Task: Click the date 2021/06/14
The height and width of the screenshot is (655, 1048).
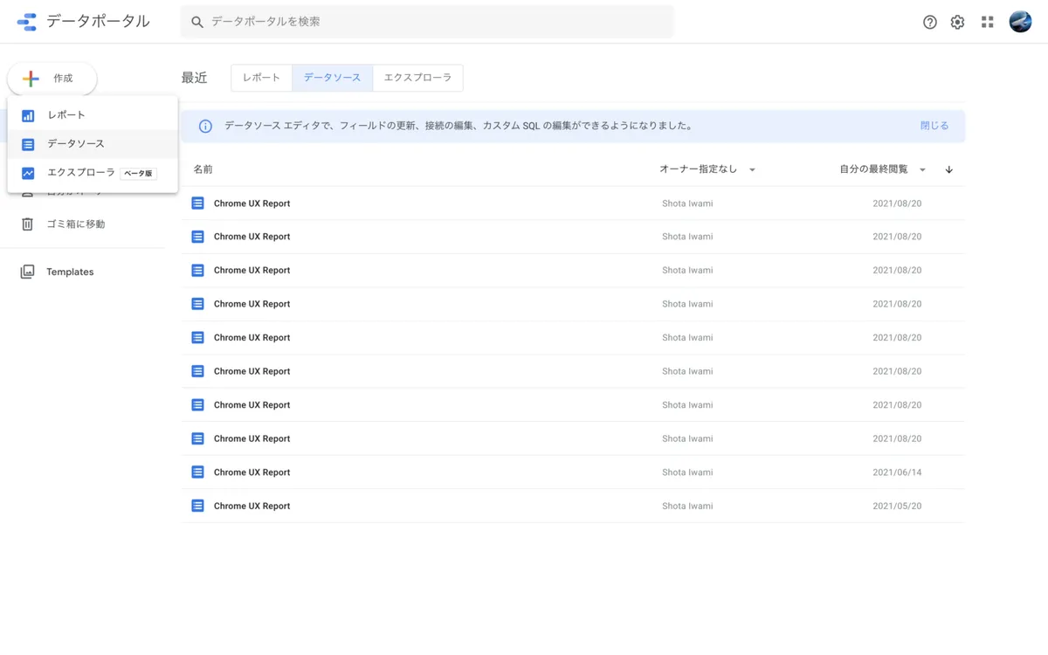Action: click(x=897, y=472)
